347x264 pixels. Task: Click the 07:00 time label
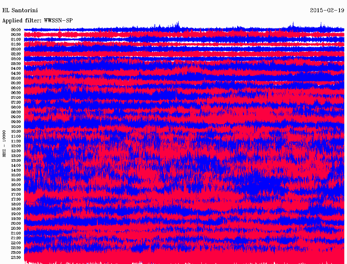pyautogui.click(x=16, y=98)
